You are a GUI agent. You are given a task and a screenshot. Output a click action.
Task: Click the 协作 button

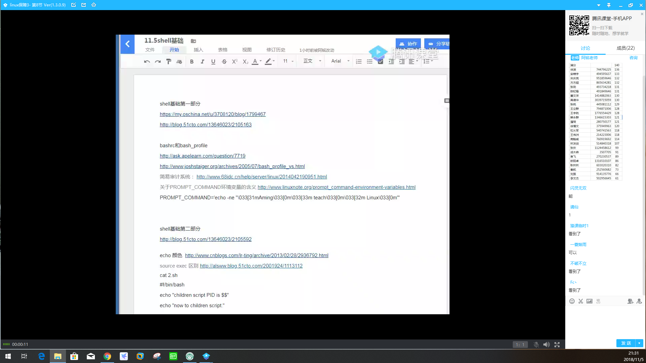pyautogui.click(x=408, y=43)
